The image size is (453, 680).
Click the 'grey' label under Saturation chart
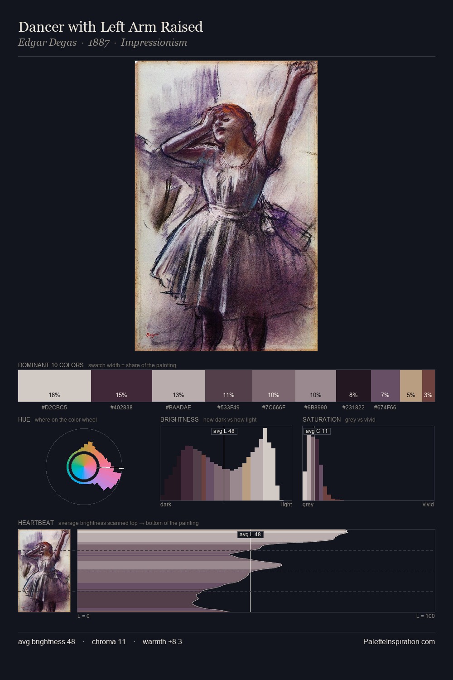[x=308, y=504]
